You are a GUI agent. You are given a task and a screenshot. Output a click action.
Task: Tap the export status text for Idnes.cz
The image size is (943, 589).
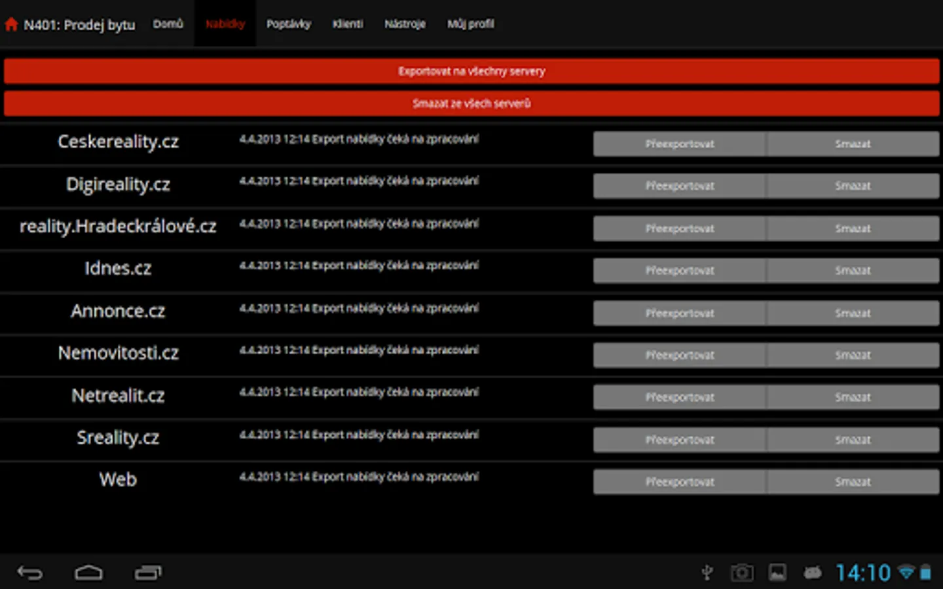(x=359, y=266)
